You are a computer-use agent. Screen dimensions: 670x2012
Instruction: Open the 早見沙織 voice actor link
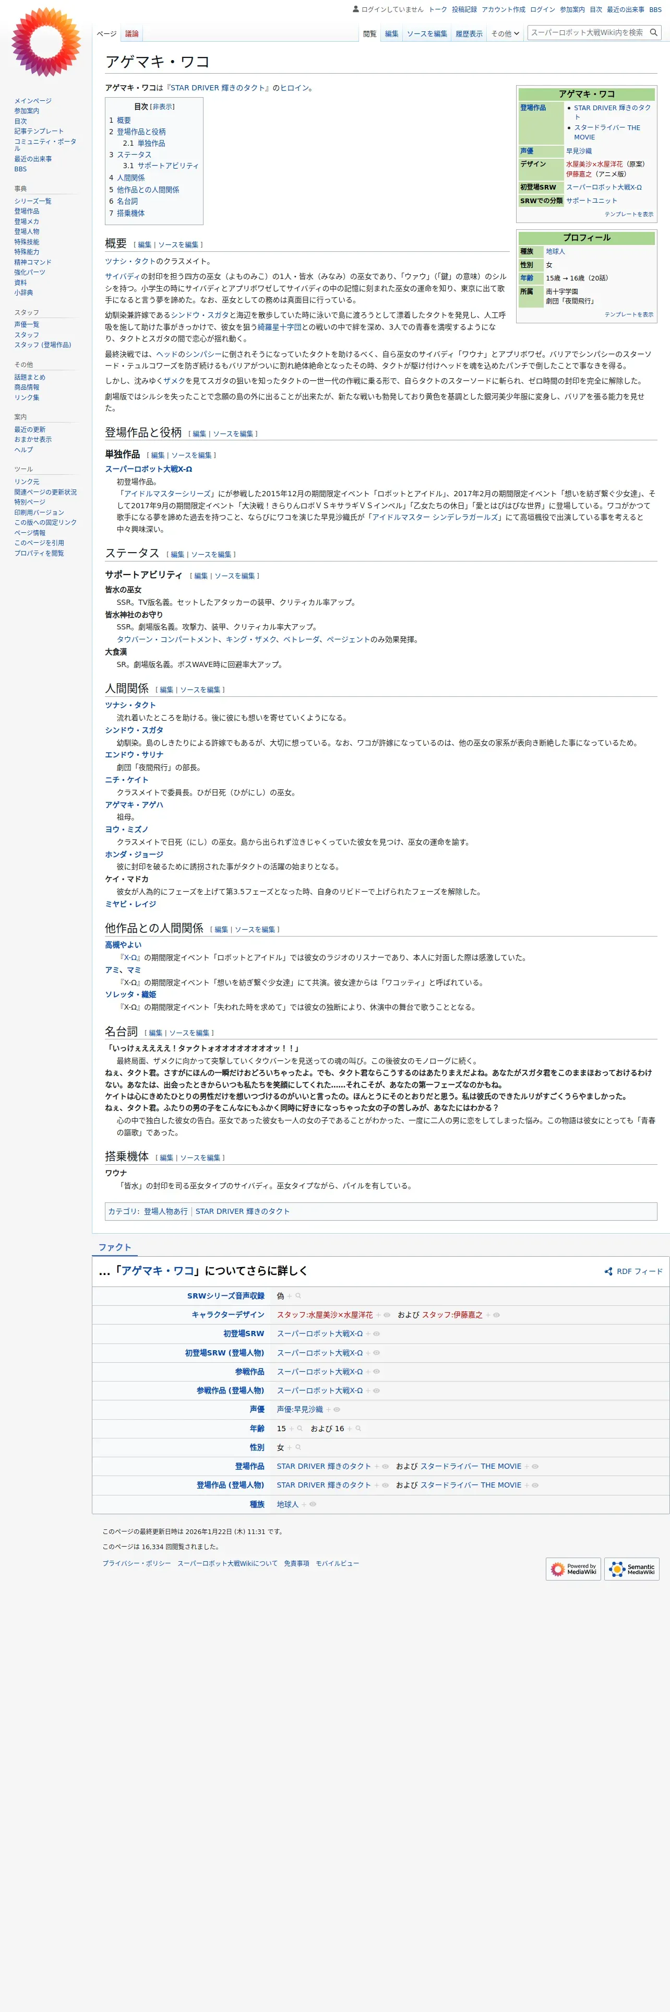579,151
